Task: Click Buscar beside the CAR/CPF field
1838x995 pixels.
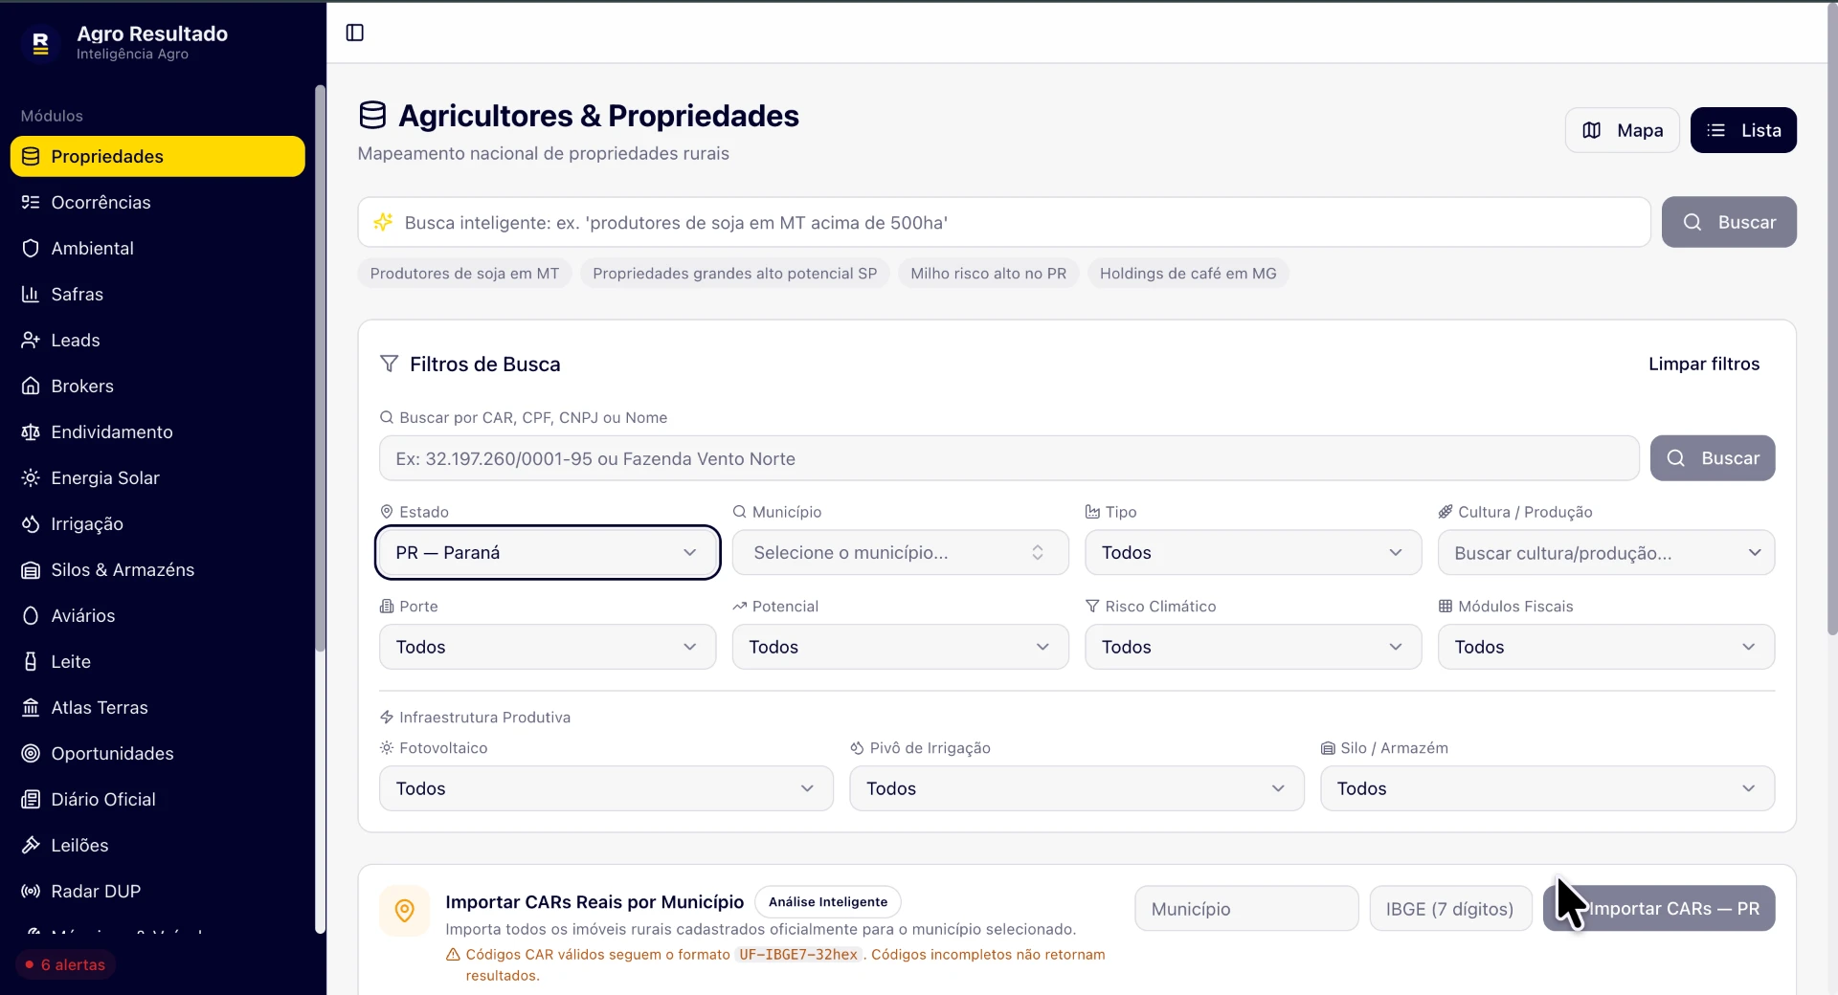Action: [1713, 458]
